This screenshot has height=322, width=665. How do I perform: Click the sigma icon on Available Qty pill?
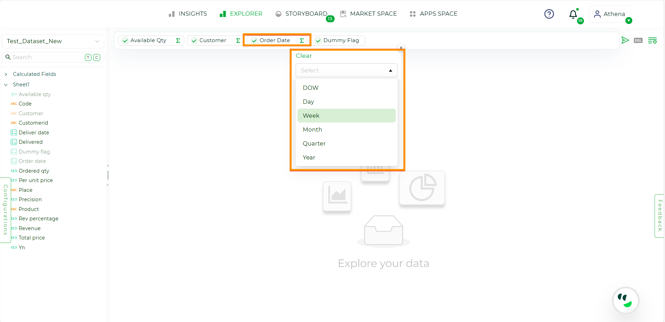click(178, 40)
